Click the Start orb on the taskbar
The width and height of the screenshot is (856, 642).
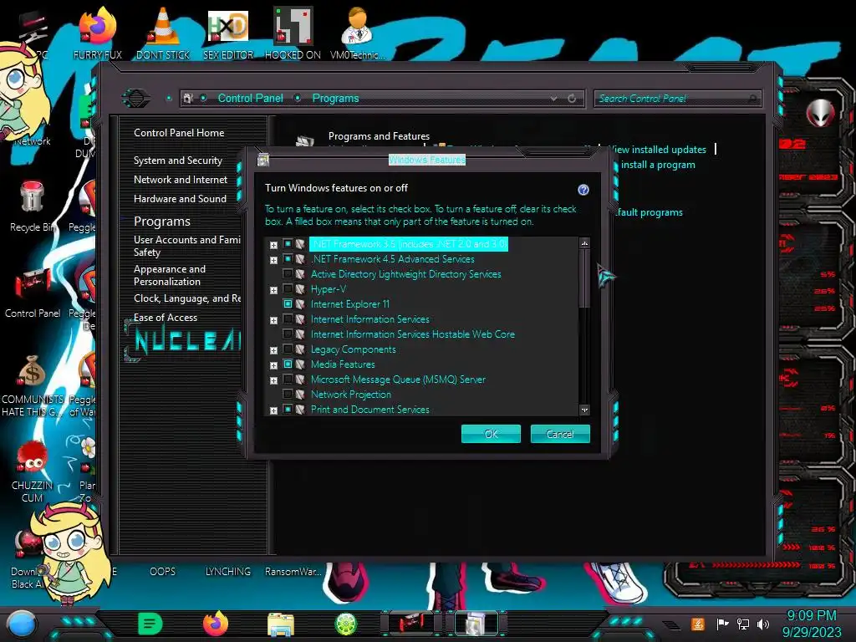[x=22, y=624]
